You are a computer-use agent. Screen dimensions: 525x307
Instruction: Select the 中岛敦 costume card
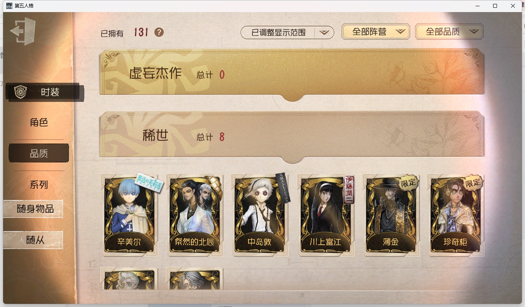(260, 215)
